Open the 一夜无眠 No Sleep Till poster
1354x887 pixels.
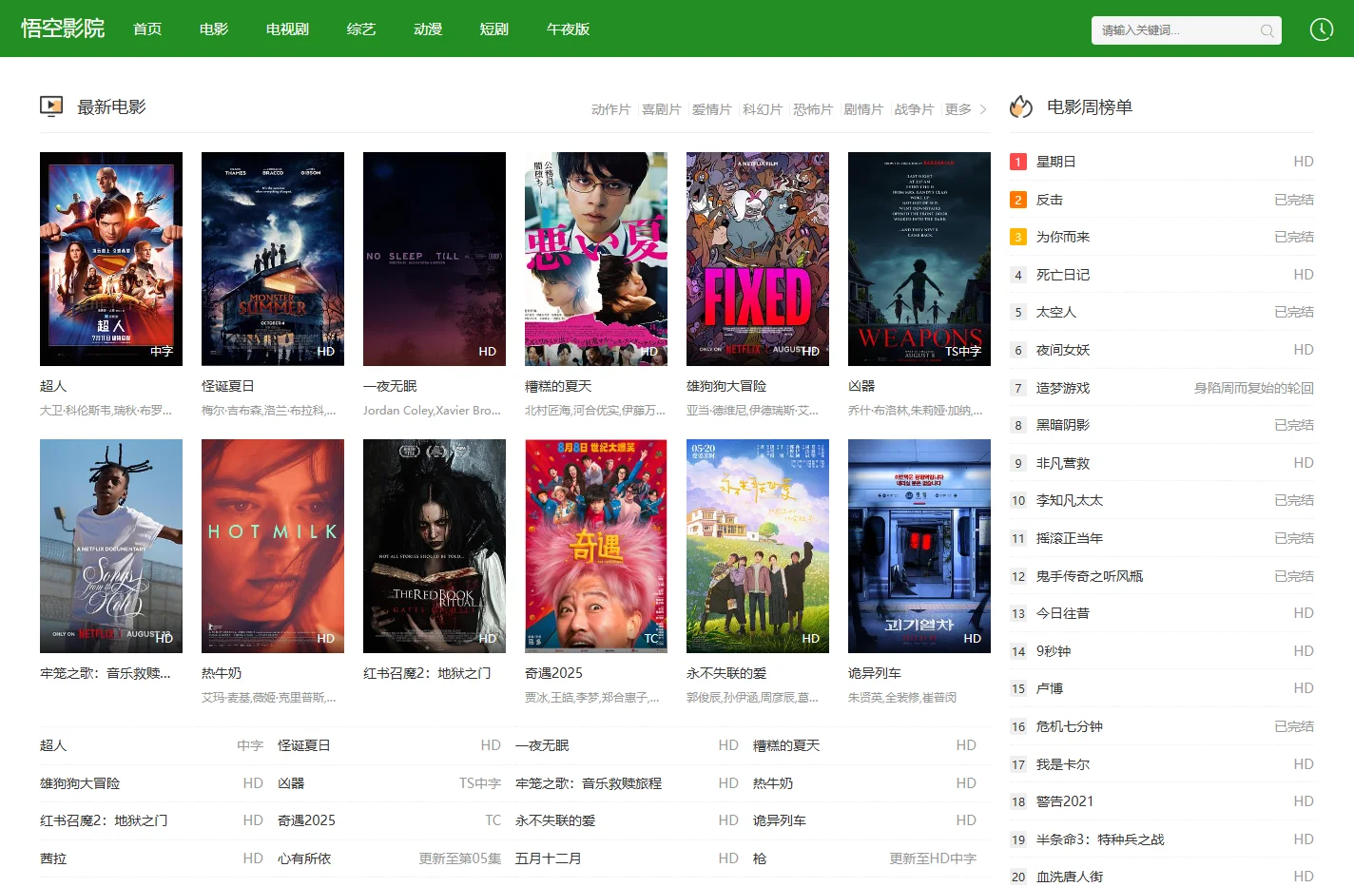pos(435,259)
